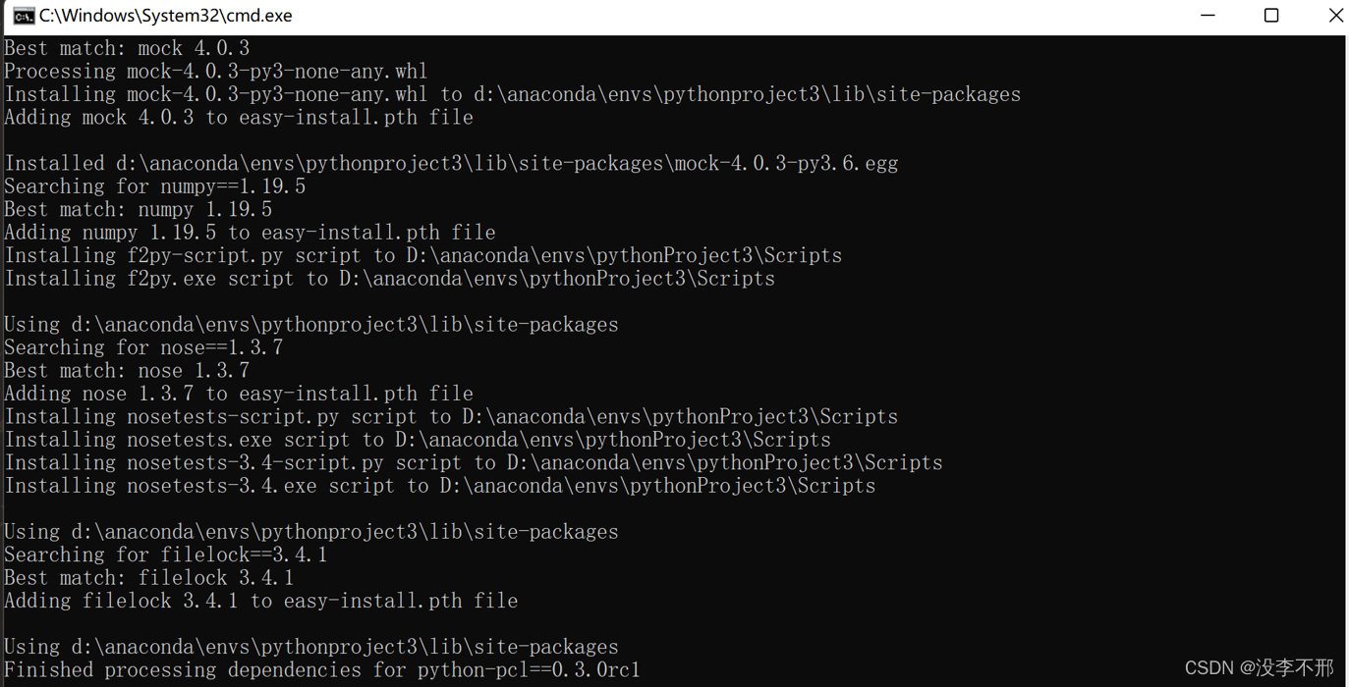1349x687 pixels.
Task: Close the command prompt window
Action: point(1335,15)
